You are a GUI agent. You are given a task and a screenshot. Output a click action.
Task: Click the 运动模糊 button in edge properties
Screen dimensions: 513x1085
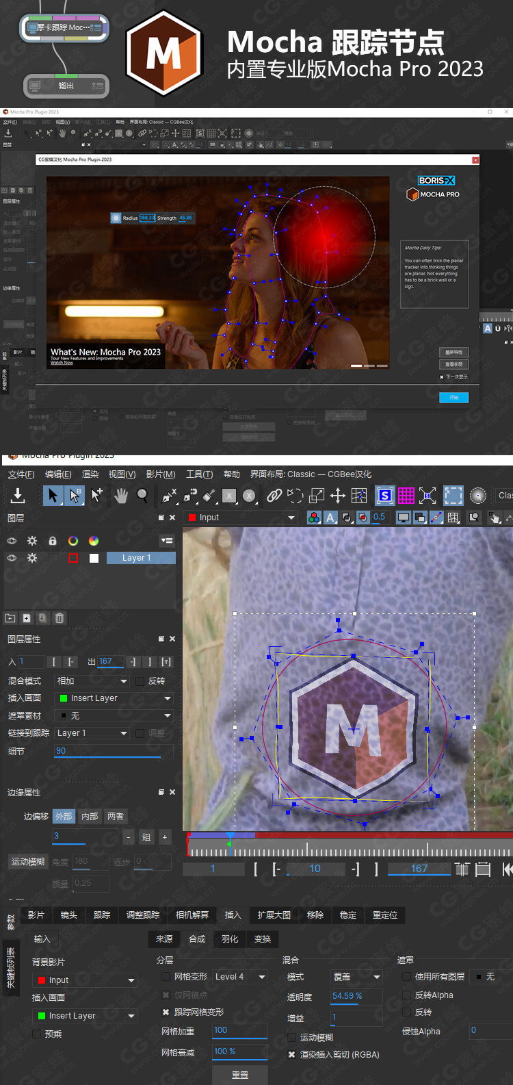(28, 862)
